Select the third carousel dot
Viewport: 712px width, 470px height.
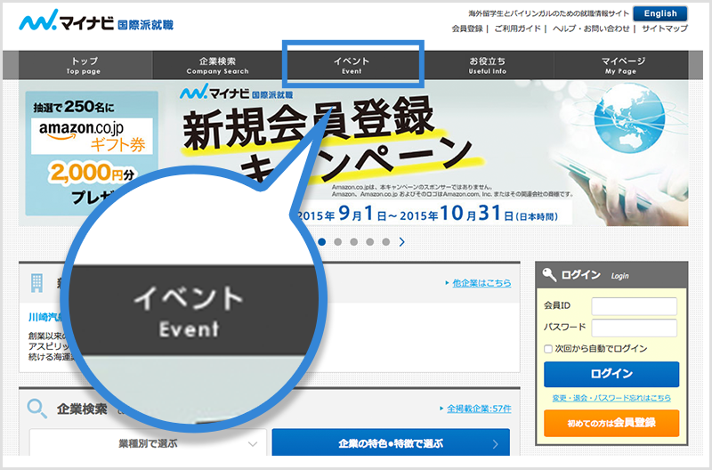pos(353,242)
